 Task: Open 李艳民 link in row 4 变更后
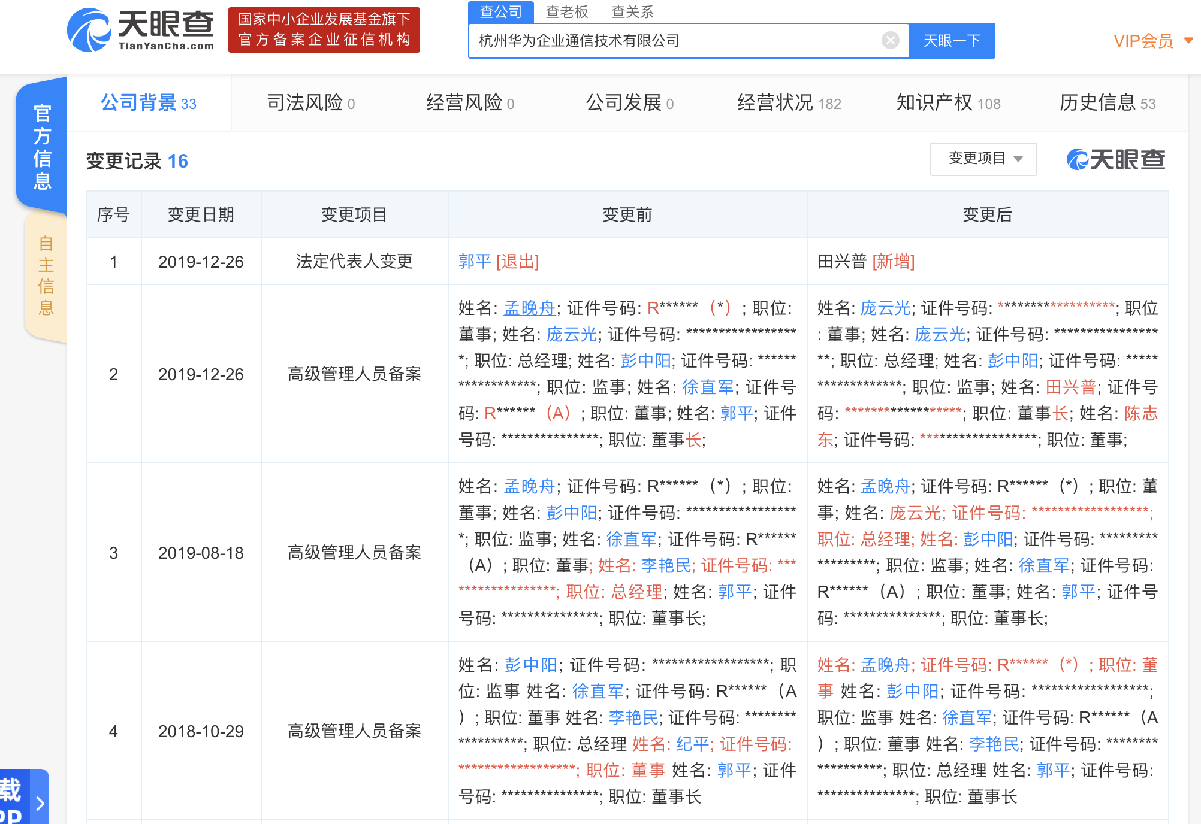(x=994, y=744)
